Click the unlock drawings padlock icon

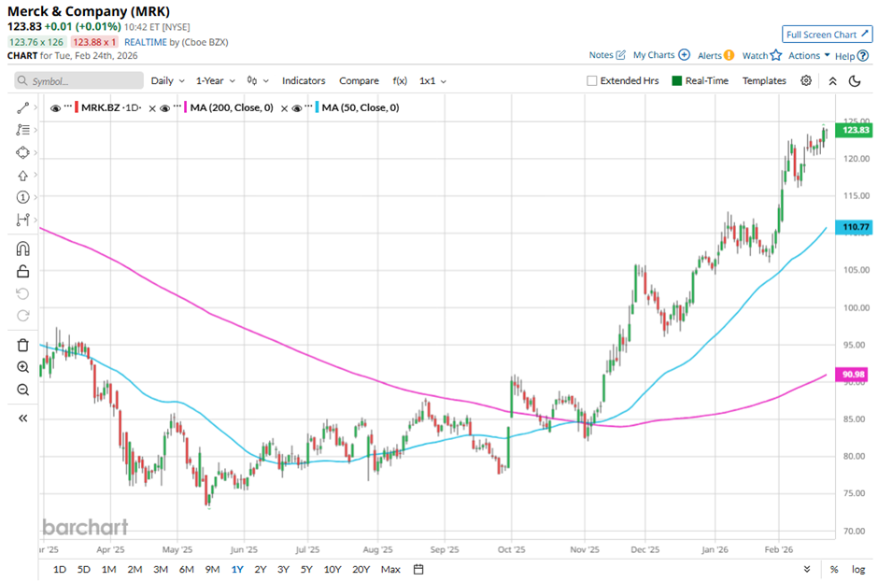coord(23,271)
